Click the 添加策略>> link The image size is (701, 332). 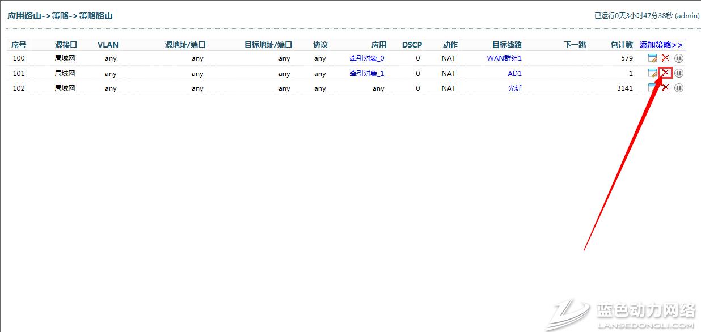(661, 45)
